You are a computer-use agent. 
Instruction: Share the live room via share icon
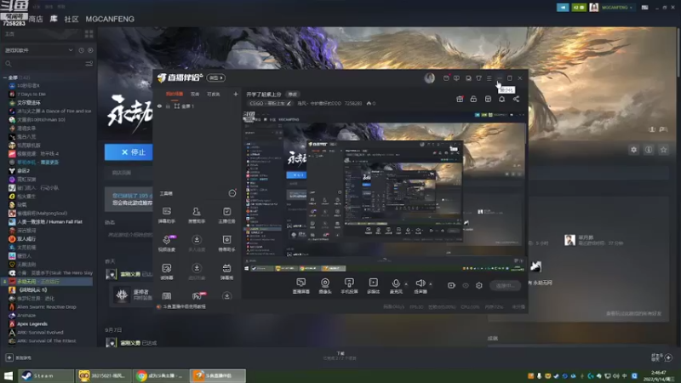516,99
